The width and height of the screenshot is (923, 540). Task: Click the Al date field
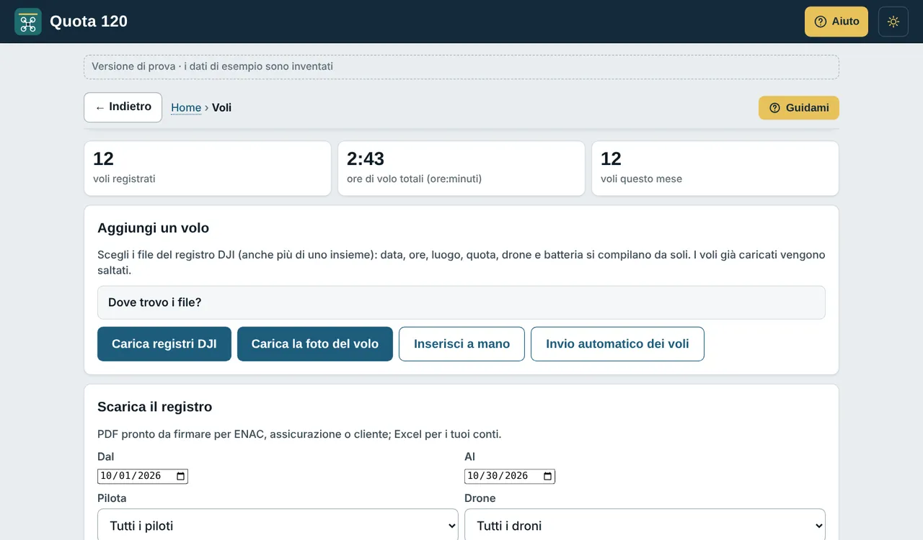510,476
